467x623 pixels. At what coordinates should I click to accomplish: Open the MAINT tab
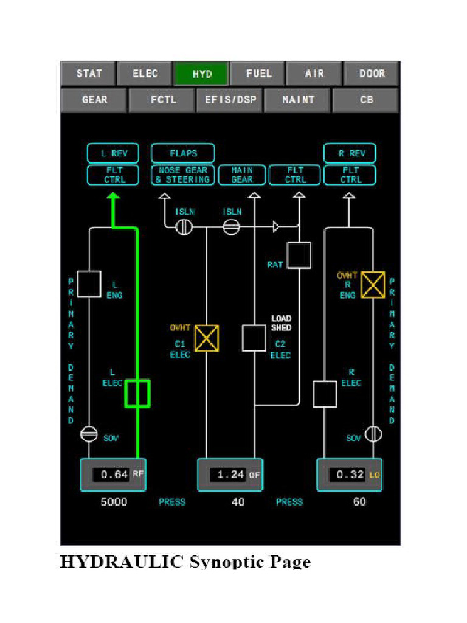298,100
